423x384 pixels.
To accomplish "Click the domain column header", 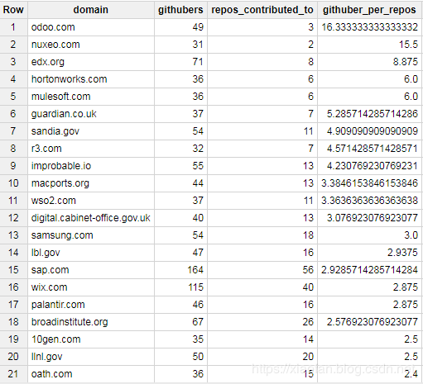I will pyautogui.click(x=91, y=10).
